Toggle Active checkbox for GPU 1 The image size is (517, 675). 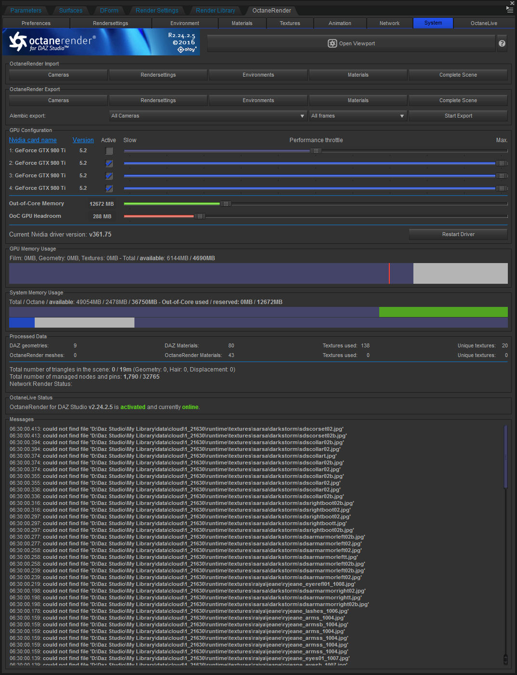109,151
